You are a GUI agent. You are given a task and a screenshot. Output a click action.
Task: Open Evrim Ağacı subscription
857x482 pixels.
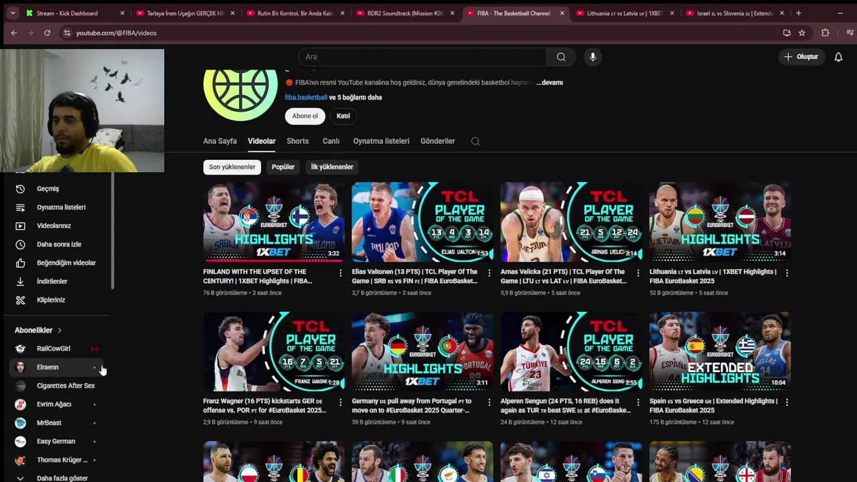[x=57, y=404]
